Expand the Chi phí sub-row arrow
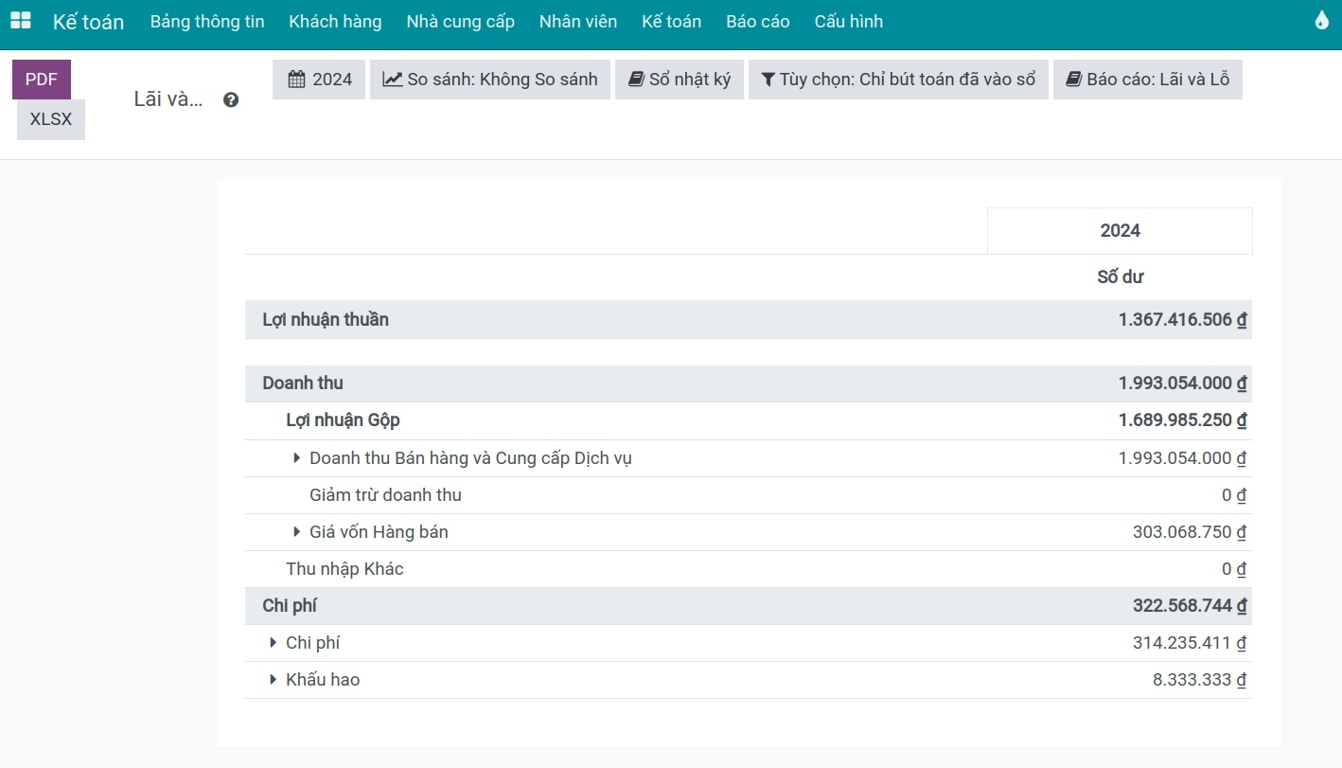The image size is (1342, 768). (x=274, y=643)
